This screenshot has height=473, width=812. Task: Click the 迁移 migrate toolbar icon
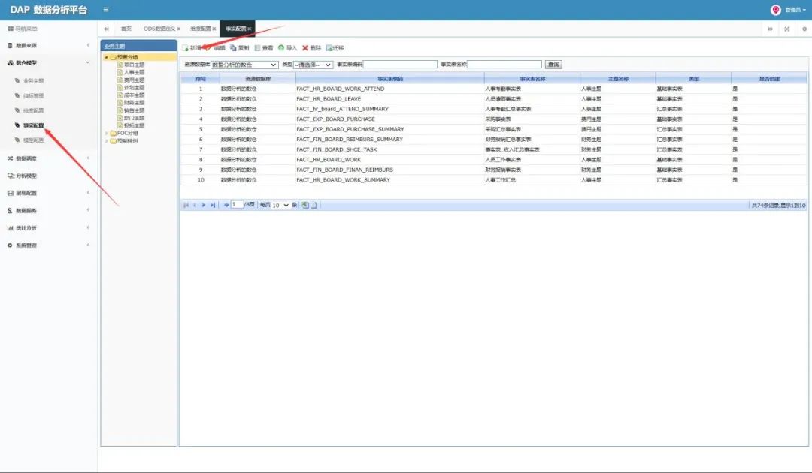pyautogui.click(x=329, y=47)
